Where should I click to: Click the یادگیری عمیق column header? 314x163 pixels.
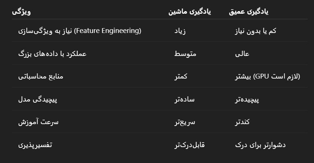248,11
